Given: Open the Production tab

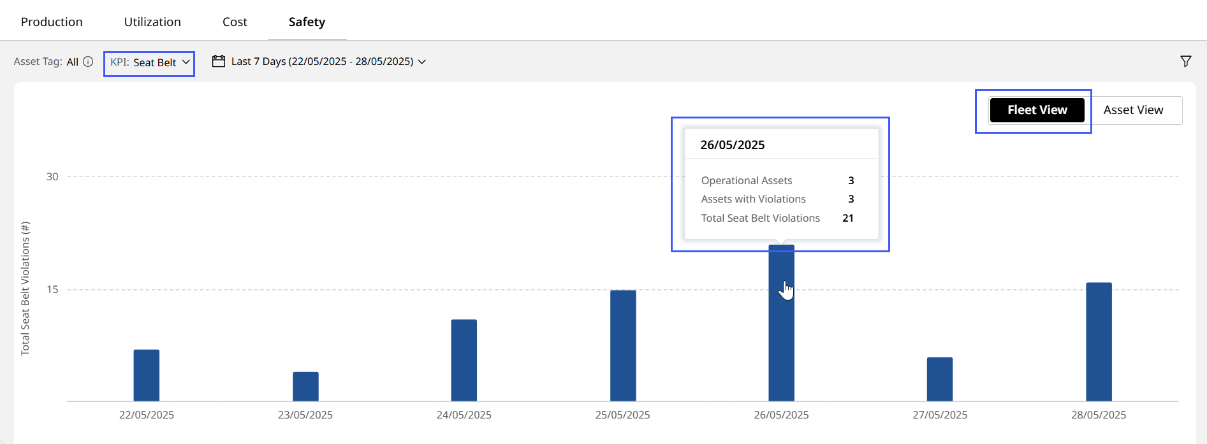Looking at the screenshot, I should point(52,22).
